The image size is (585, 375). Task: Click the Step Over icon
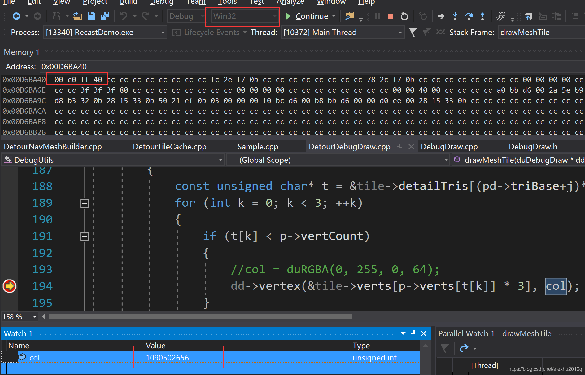(x=469, y=16)
